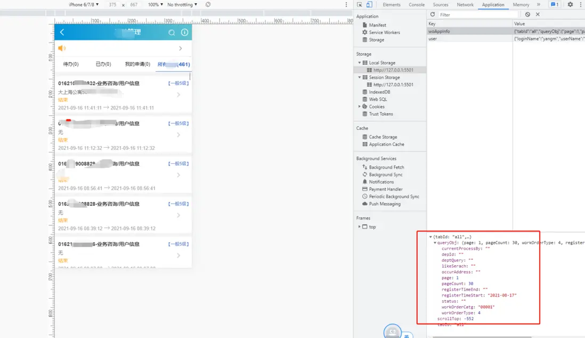Open the 100% zoom dropdown
This screenshot has width=585, height=338.
(155, 4)
